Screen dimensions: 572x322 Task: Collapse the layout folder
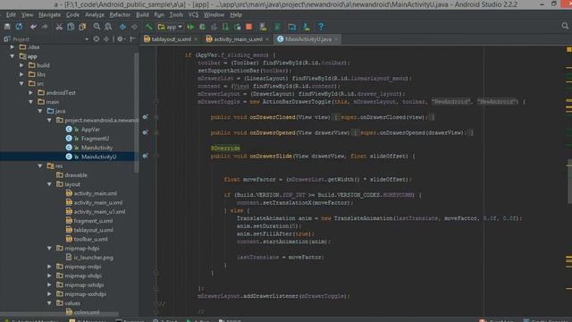49,184
